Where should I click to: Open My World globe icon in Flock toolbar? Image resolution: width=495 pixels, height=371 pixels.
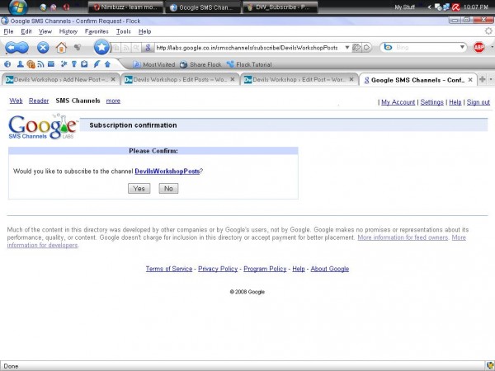click(7, 64)
